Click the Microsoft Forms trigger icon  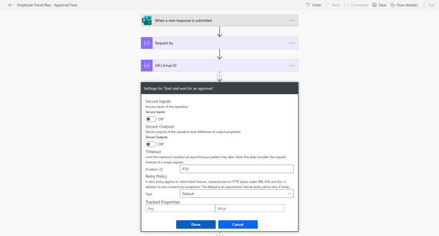(x=147, y=21)
